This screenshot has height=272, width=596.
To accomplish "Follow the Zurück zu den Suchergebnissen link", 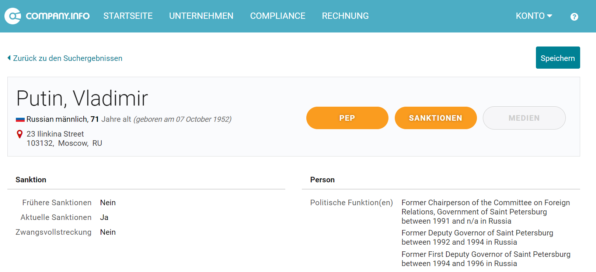I will click(x=68, y=58).
